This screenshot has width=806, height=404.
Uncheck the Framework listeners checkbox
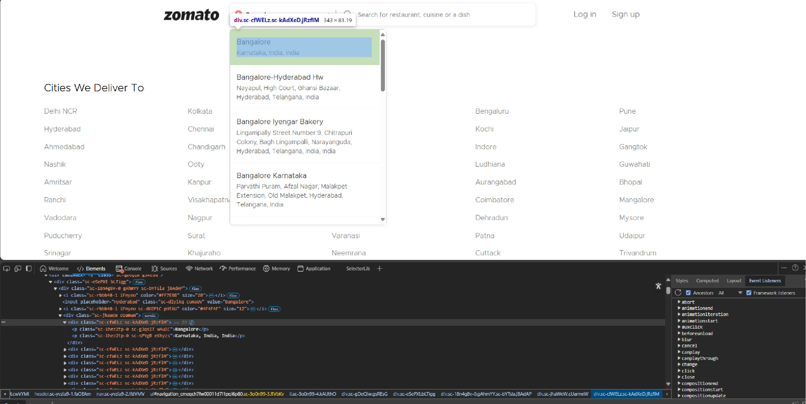tap(749, 293)
